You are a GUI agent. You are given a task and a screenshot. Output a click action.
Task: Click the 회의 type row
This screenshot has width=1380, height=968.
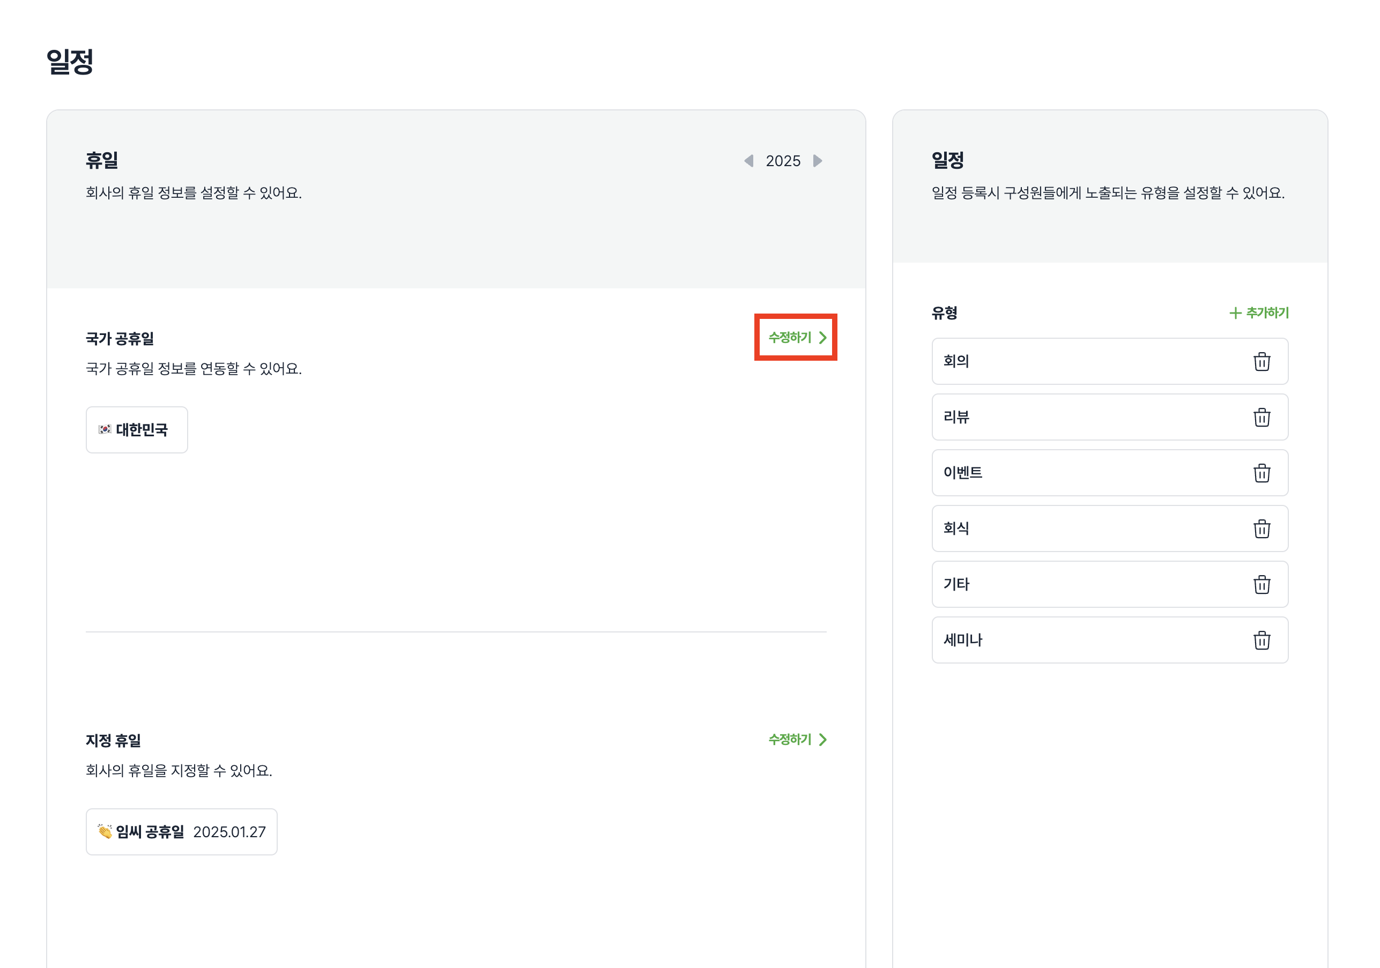click(1082, 362)
